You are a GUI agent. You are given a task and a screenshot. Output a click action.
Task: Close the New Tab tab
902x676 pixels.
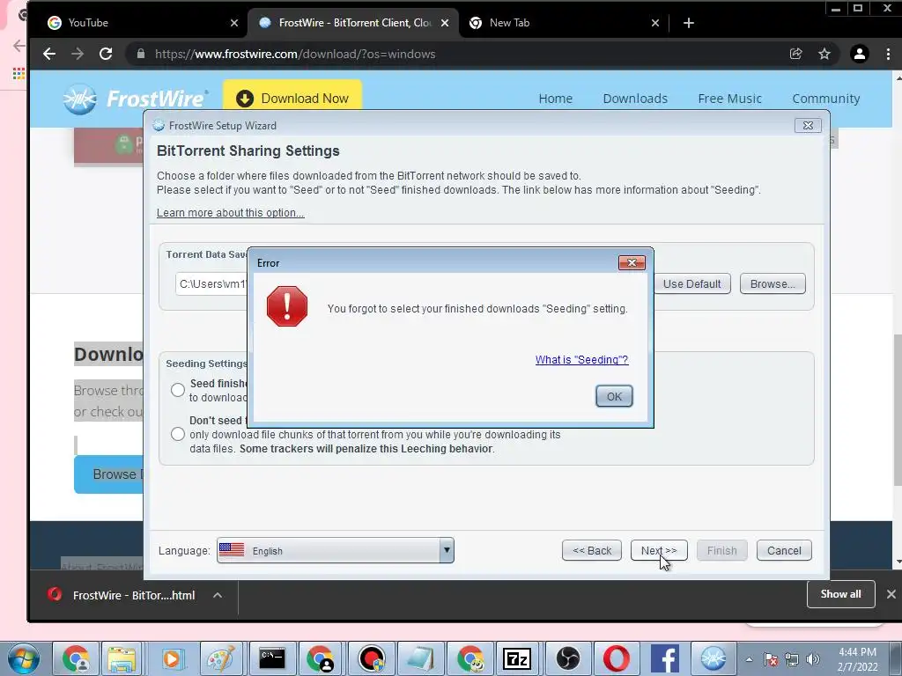[655, 23]
